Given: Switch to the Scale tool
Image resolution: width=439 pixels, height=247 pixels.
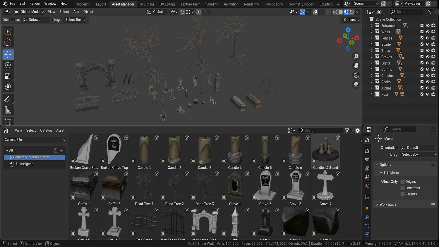Looking at the screenshot, I should point(8,76).
